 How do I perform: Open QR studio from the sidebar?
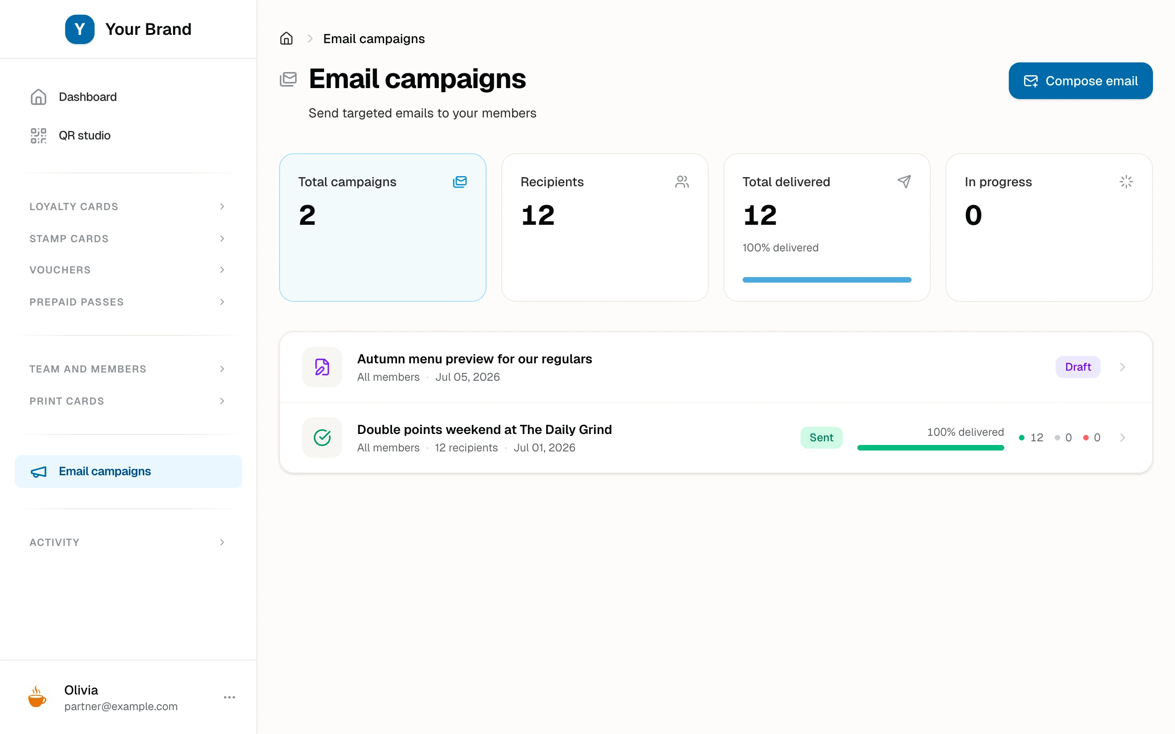(x=128, y=135)
